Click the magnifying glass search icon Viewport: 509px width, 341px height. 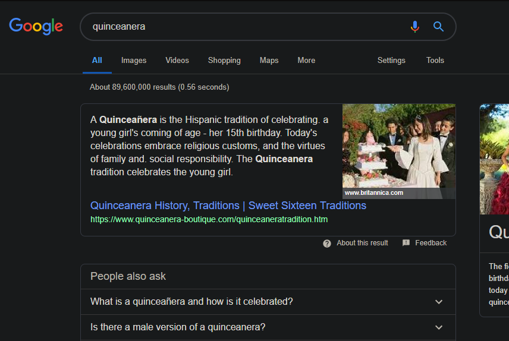[438, 27]
